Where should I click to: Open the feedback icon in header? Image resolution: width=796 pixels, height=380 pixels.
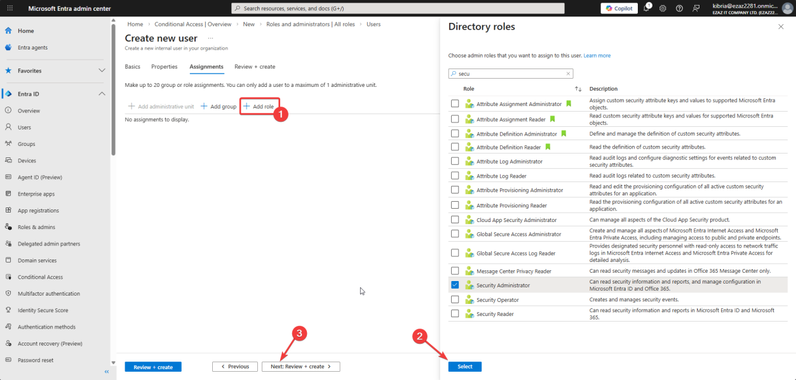[696, 8]
